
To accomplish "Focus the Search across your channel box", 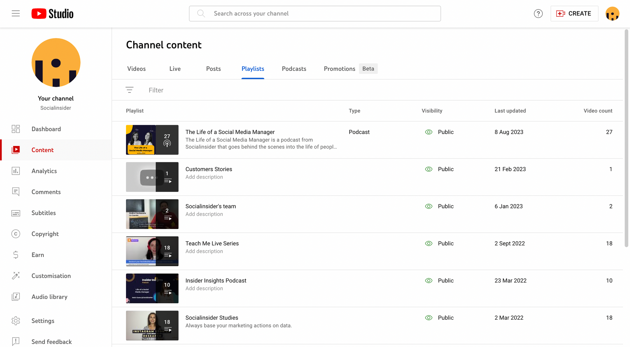I will [315, 14].
